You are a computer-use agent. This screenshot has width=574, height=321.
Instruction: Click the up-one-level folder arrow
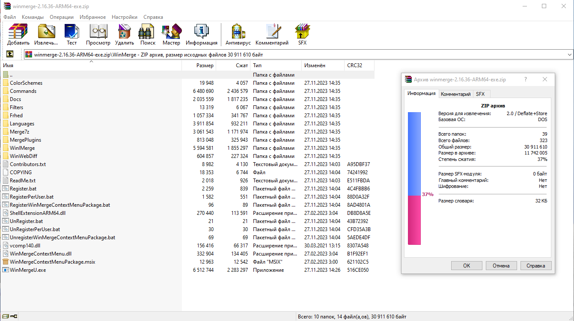click(9, 54)
